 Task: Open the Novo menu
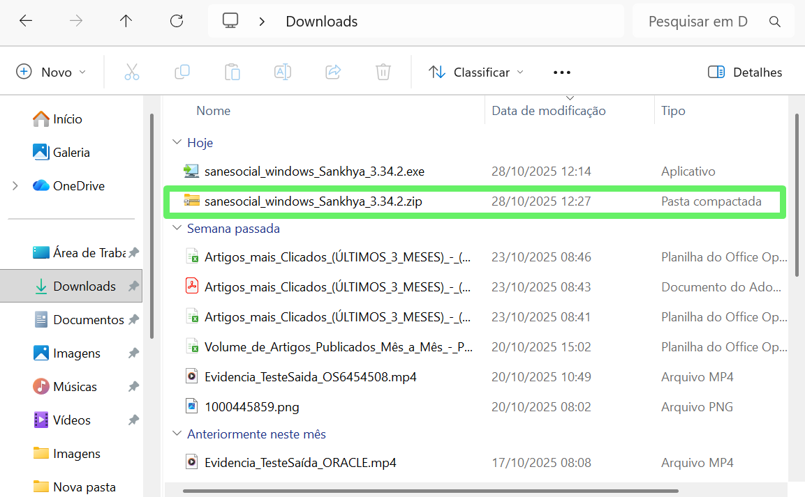click(x=51, y=72)
